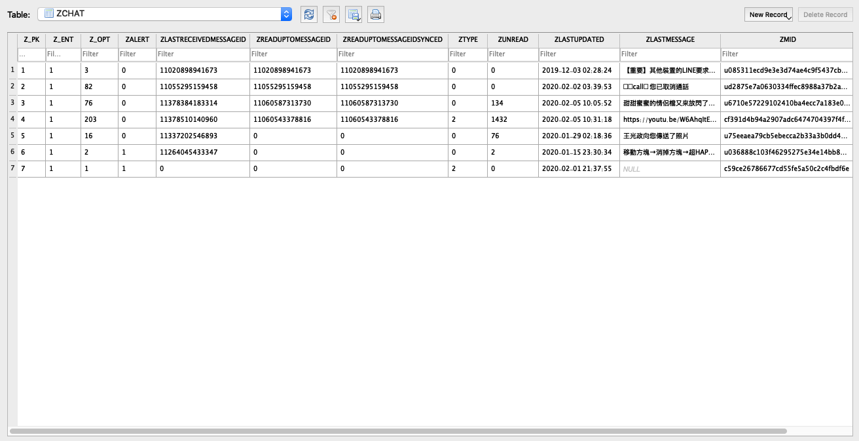Viewport: 859px width, 441px height.
Task: Select row header number 7
Action: point(12,168)
